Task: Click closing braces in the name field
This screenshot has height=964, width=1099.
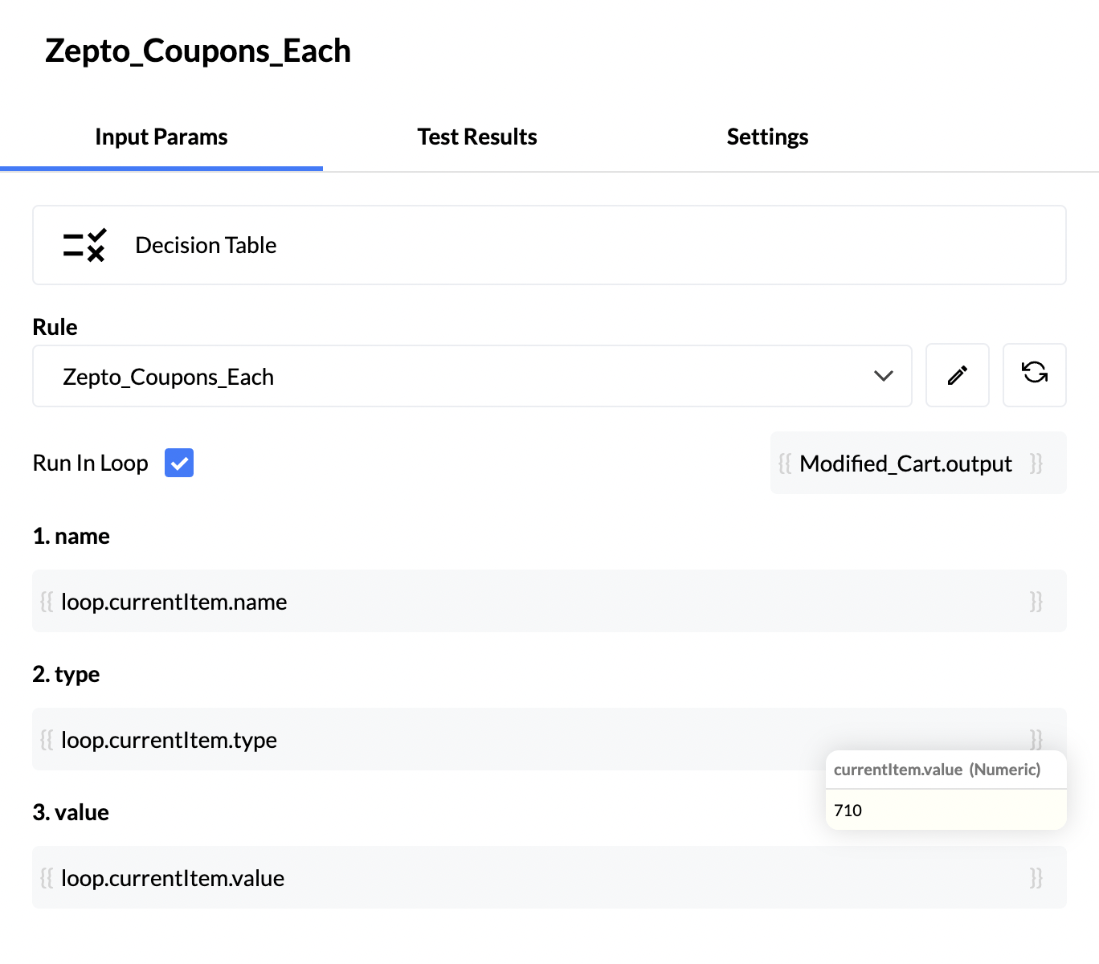Action: click(1036, 602)
